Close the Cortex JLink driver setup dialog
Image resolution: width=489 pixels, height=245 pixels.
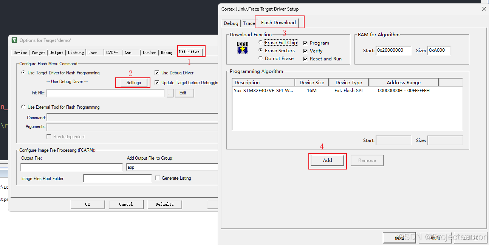[x=484, y=9]
